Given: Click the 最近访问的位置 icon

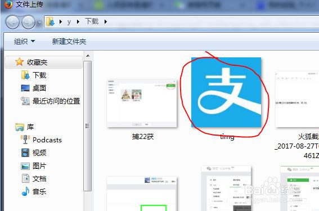Looking at the screenshot, I should pos(25,101).
